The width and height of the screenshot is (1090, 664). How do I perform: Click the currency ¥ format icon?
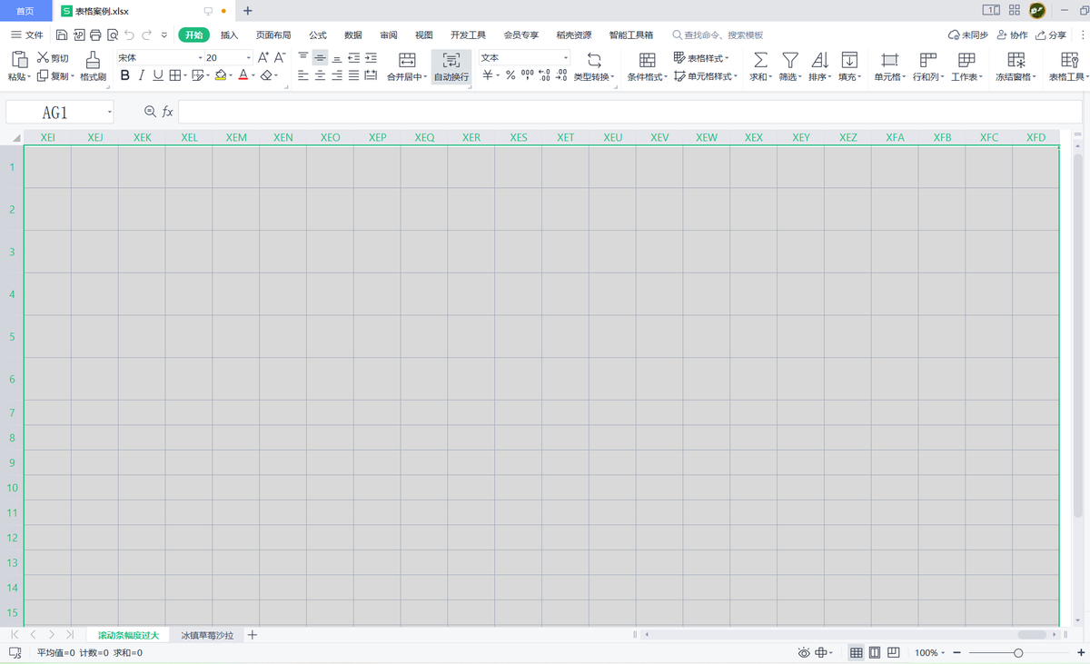pyautogui.click(x=488, y=76)
